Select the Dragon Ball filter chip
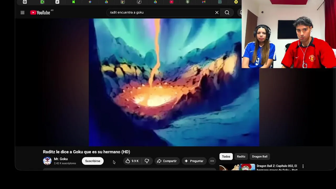 tap(260, 156)
